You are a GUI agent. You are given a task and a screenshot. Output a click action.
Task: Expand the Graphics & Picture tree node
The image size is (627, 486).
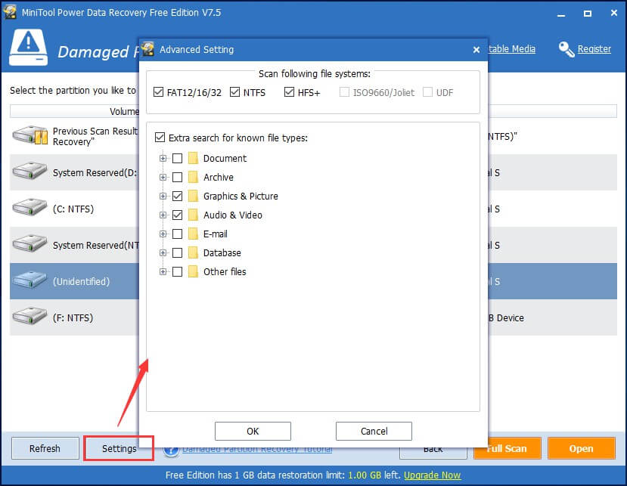pos(163,196)
